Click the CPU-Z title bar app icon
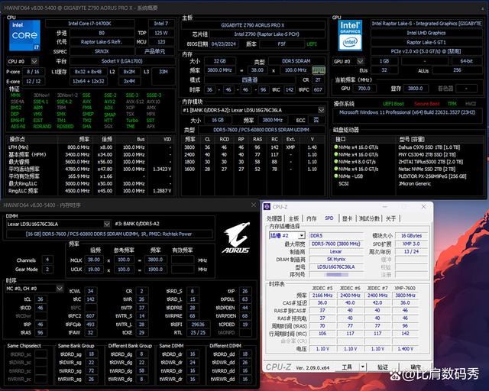Screen dimensions: 489x391 click(x=267, y=208)
